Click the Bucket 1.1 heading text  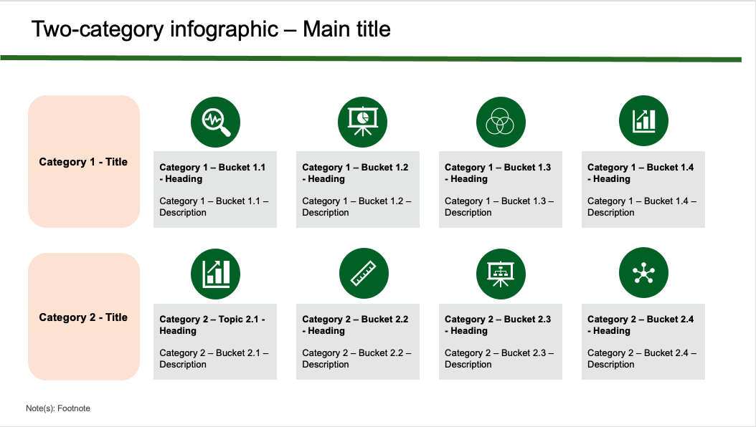click(212, 173)
